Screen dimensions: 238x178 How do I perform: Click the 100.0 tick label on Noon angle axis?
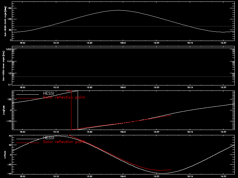pos(9,49)
